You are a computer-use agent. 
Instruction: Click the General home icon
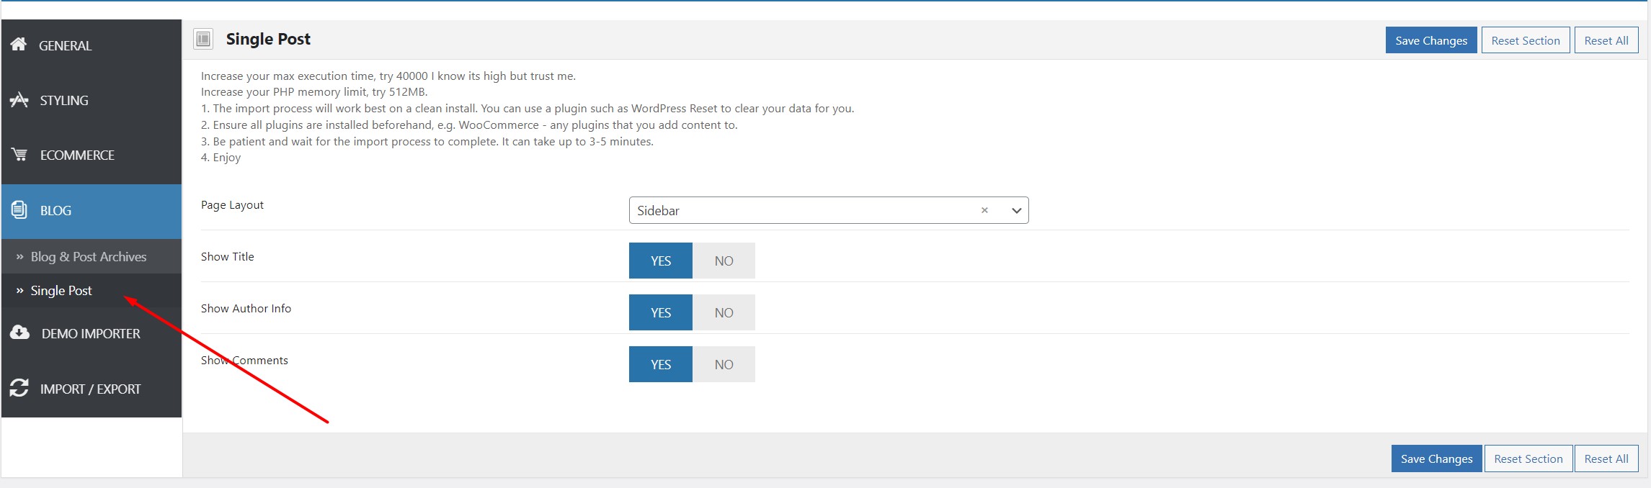[x=19, y=45]
